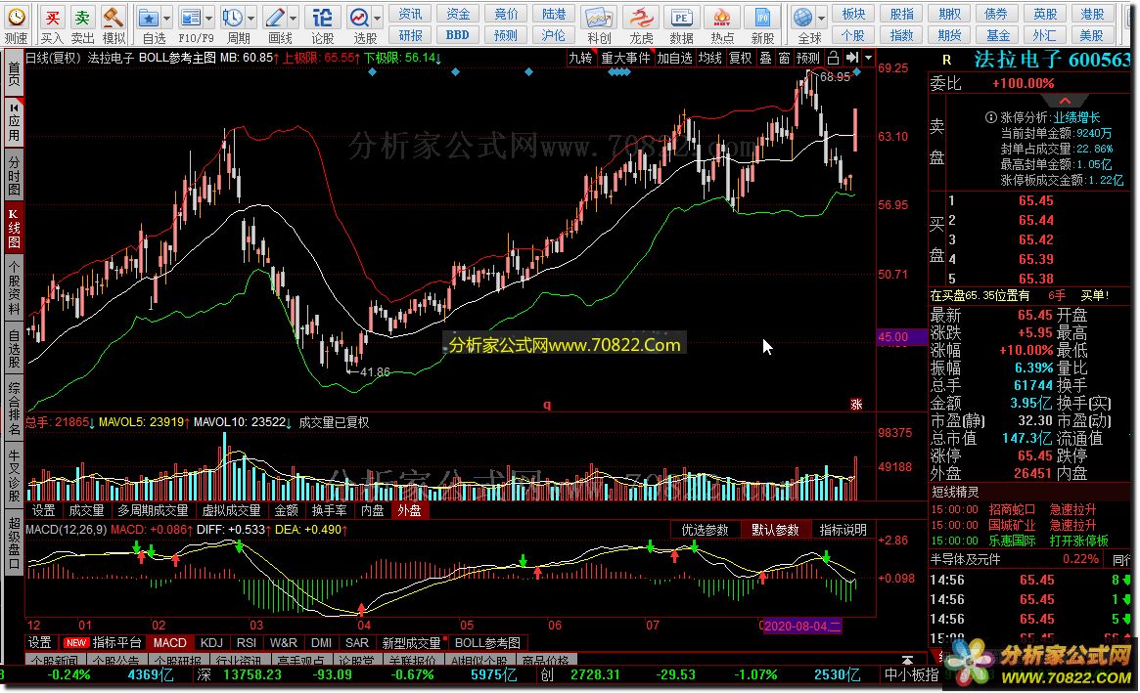Open the 指标平台 indicator platform
1140x693 pixels.
tap(117, 643)
